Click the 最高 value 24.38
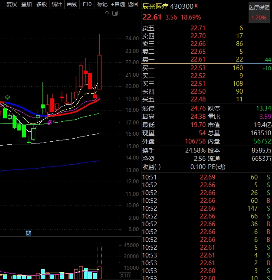Viewport: 272px width, 280px height. tap(198, 117)
